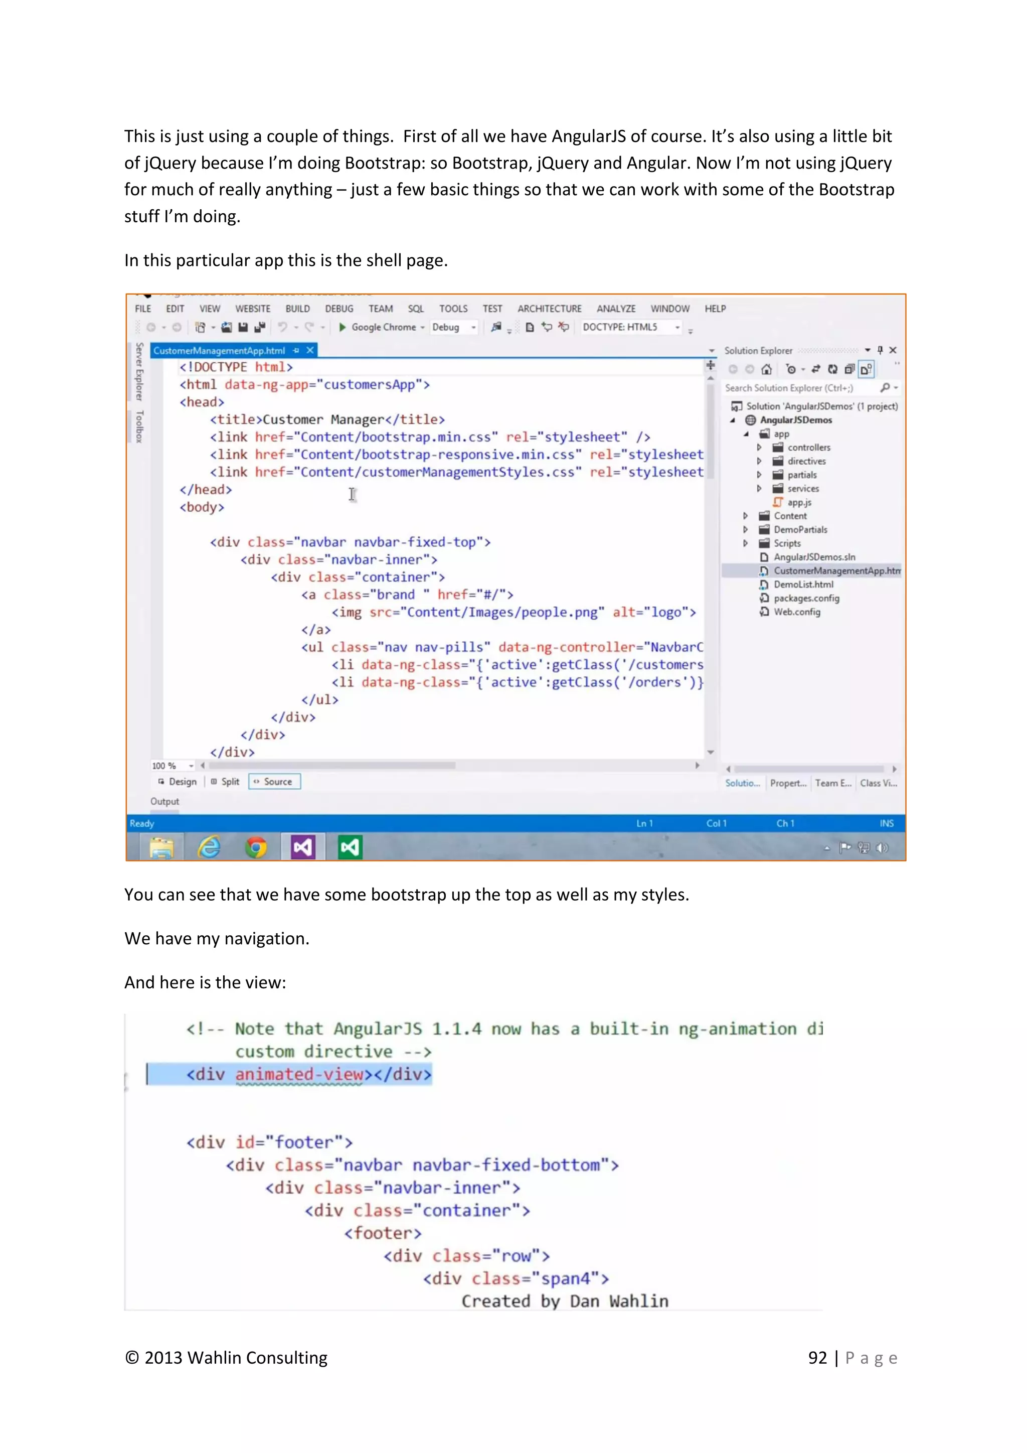
Task: Open Google Chrome from the Windows taskbar
Action: pyautogui.click(x=256, y=847)
